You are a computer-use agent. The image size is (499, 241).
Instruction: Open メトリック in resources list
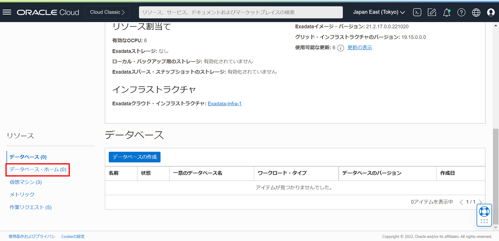[x=22, y=194]
